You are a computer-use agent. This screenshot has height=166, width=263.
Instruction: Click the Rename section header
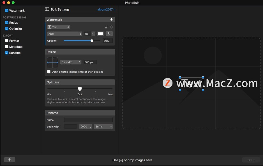80,113
